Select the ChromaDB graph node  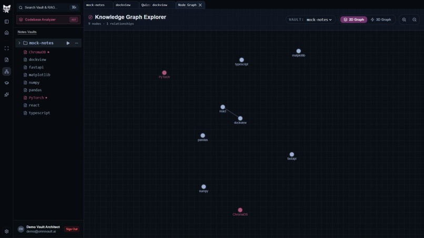240,210
